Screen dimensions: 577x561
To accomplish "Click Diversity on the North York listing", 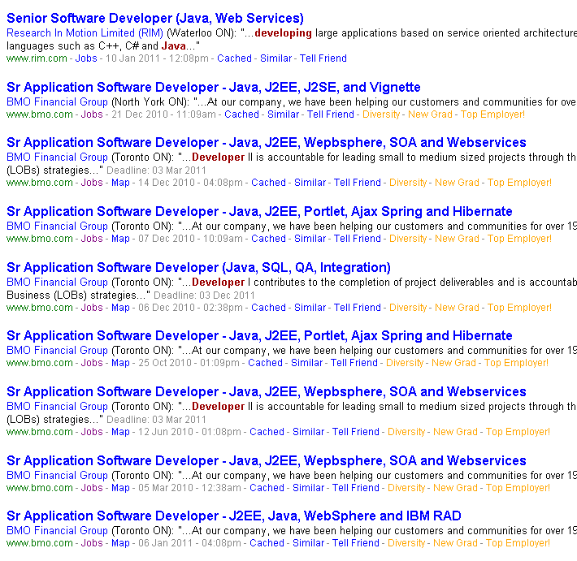I will pos(381,114).
